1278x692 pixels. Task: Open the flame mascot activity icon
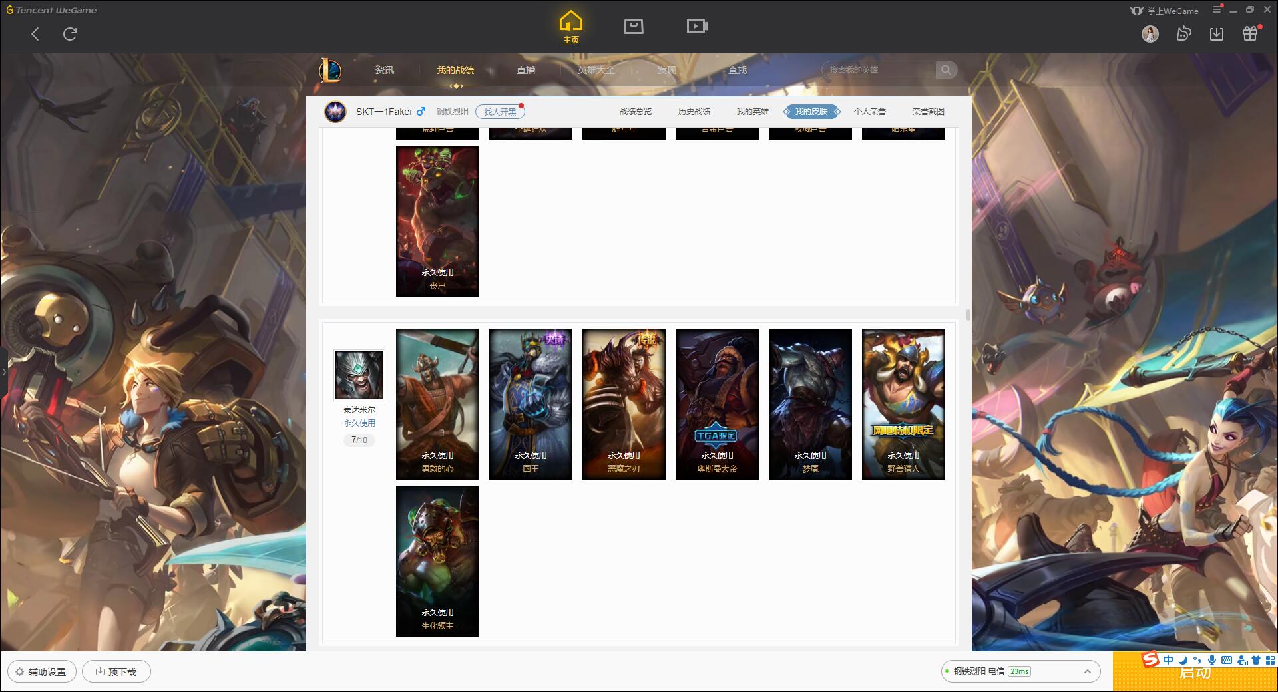tap(1183, 33)
